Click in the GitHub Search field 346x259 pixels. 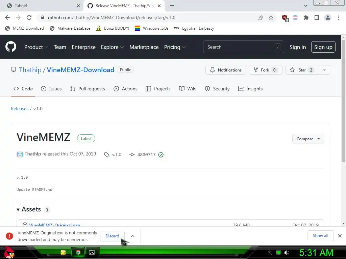click(243, 47)
